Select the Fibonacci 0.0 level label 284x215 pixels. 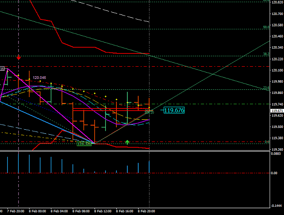(267, 142)
